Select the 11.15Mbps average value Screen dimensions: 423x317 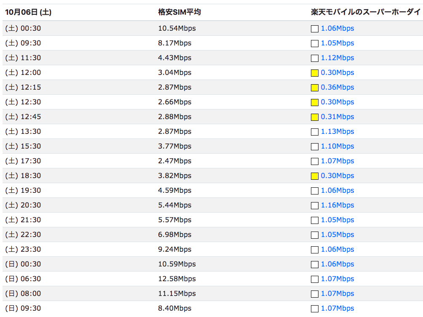(177, 293)
